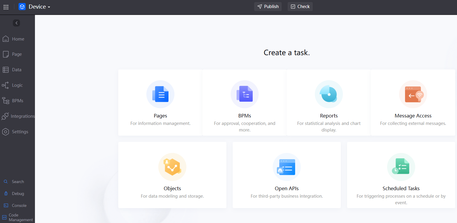Run the Check validation
Screen dimensions: 457x223
point(300,7)
